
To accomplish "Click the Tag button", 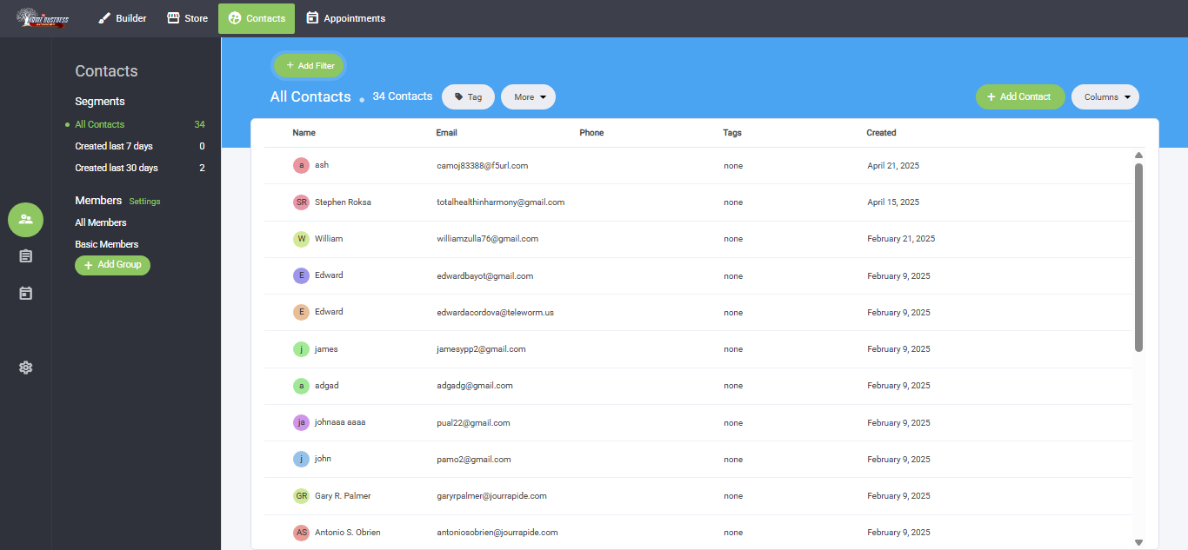I will click(x=468, y=97).
